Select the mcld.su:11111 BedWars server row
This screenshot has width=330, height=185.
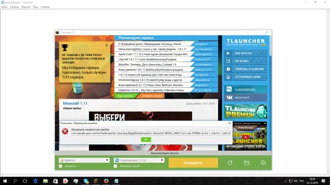click(x=166, y=69)
